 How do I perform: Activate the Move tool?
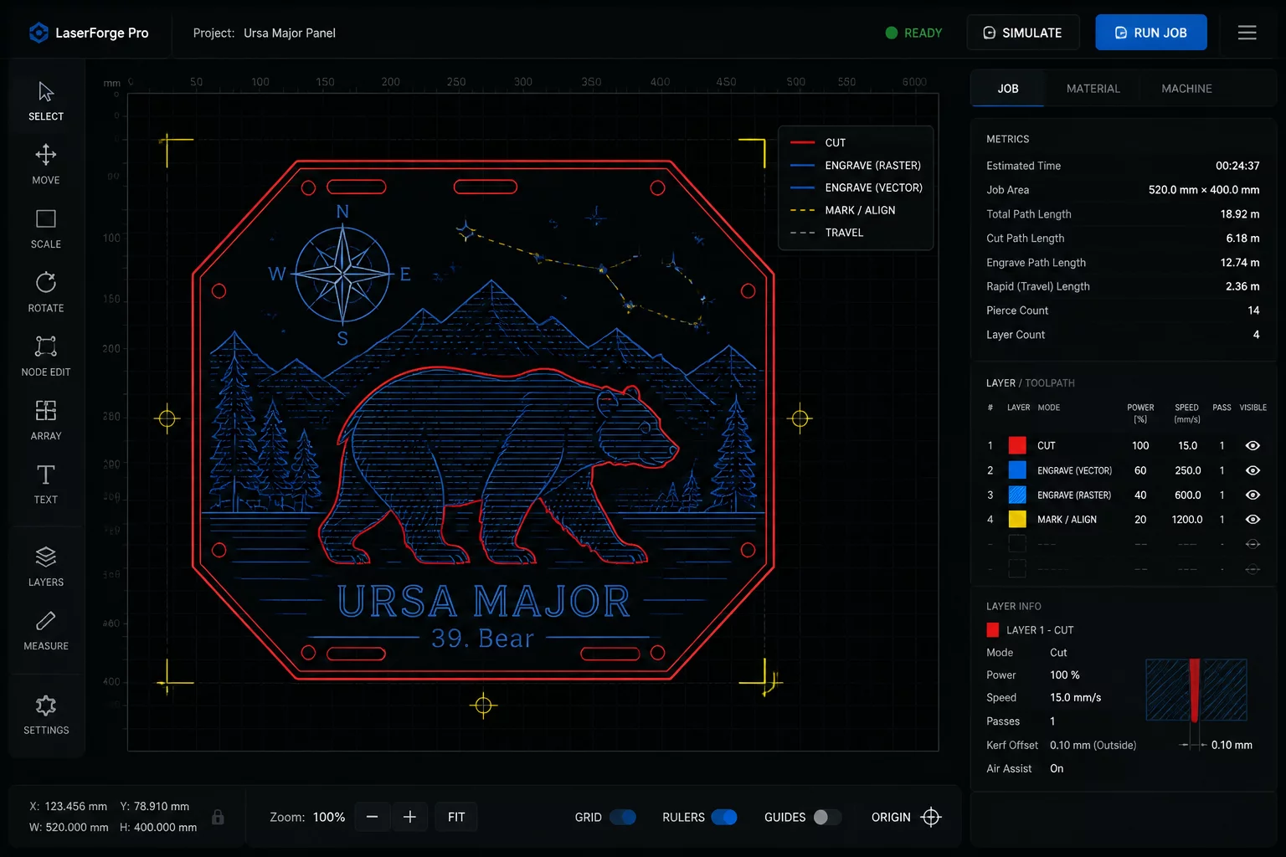46,165
